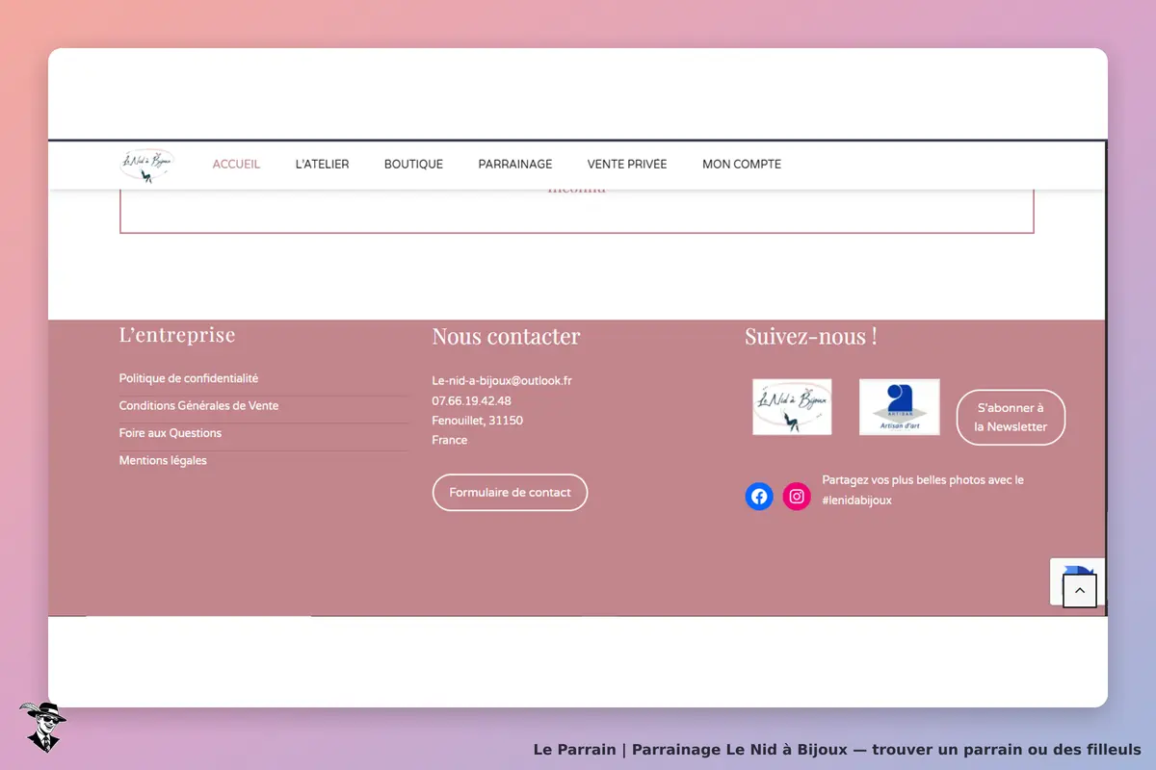Click the scroll-to-top arrow button

(x=1080, y=591)
